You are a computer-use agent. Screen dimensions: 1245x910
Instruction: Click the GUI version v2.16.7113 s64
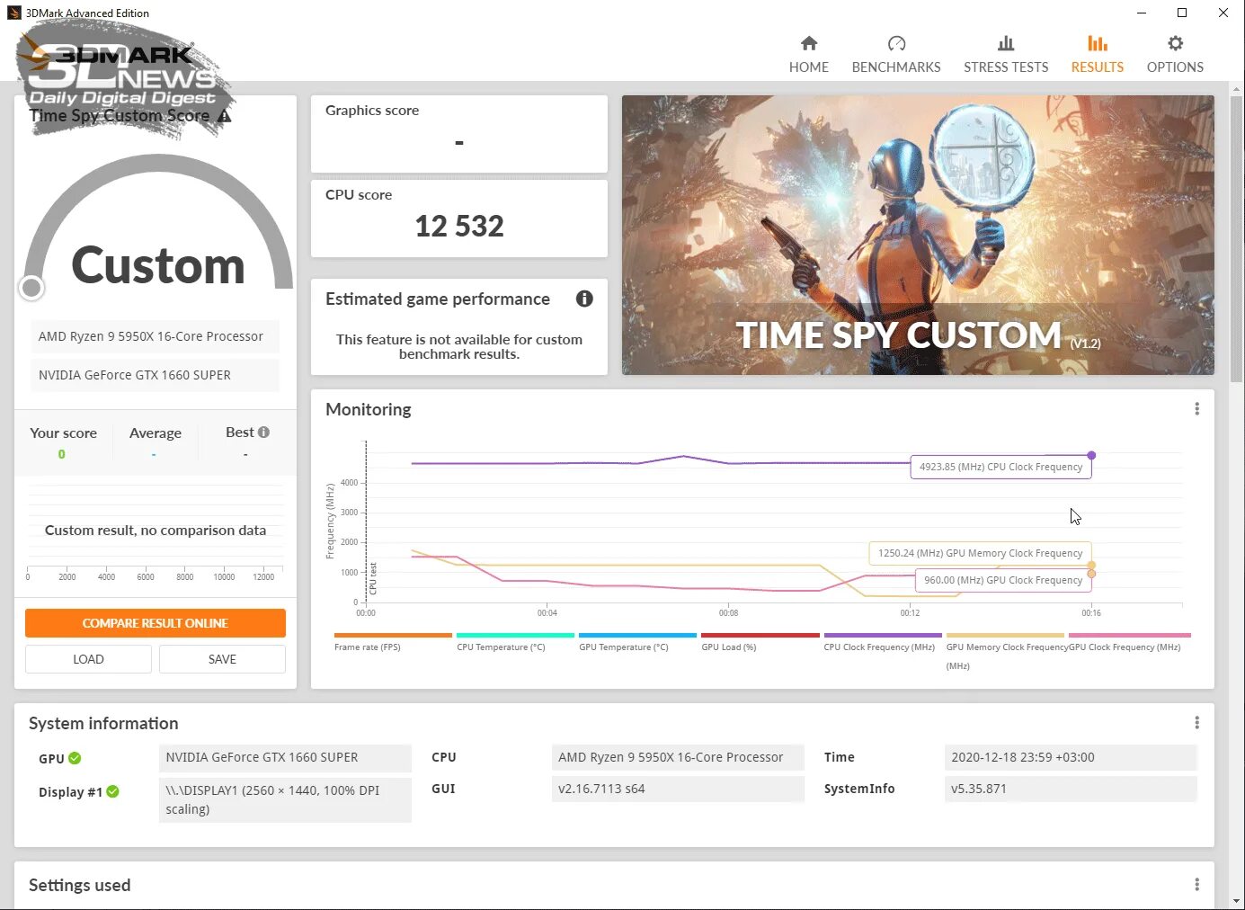(x=678, y=789)
